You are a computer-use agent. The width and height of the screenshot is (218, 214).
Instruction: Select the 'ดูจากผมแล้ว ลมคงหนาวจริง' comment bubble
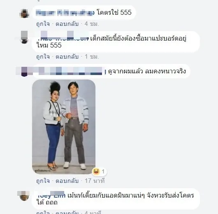click(x=111, y=71)
